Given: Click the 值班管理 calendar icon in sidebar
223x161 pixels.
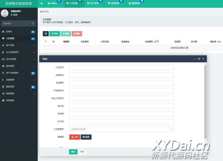Looking at the screenshot, I should [x=3, y=87].
